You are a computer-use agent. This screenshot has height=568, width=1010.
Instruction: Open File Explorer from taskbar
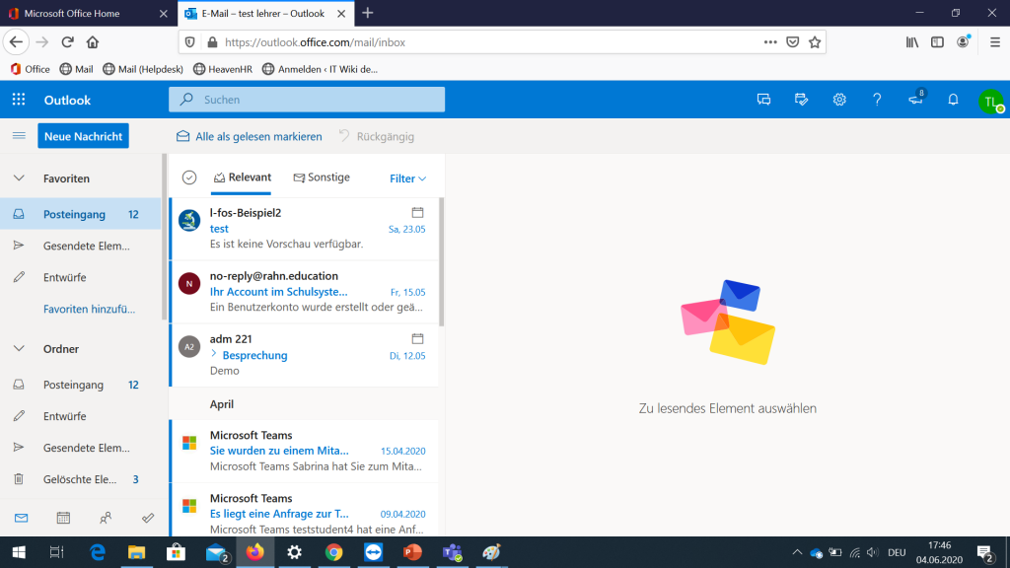pos(136,552)
